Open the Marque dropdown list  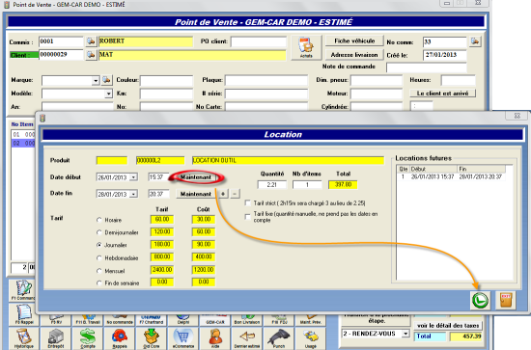point(96,81)
